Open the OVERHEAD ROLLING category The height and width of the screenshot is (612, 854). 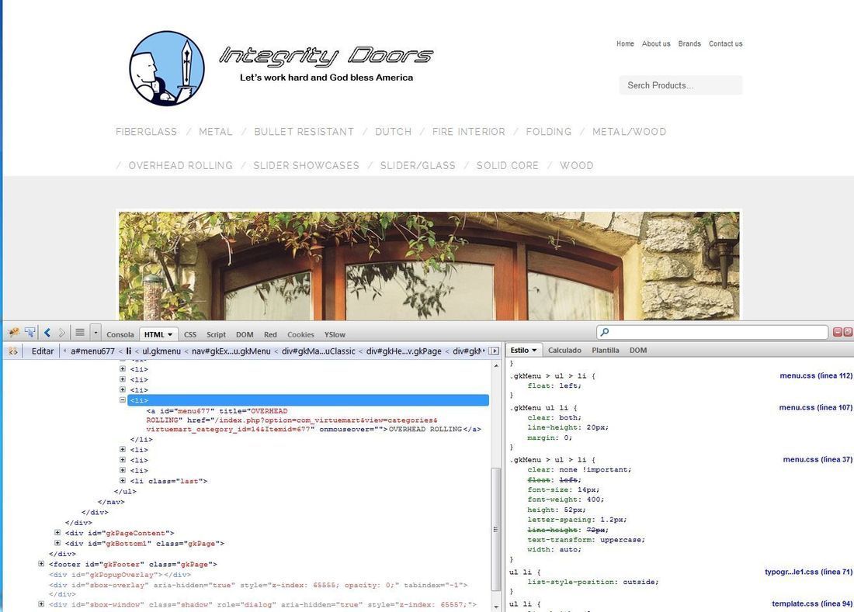tap(180, 165)
